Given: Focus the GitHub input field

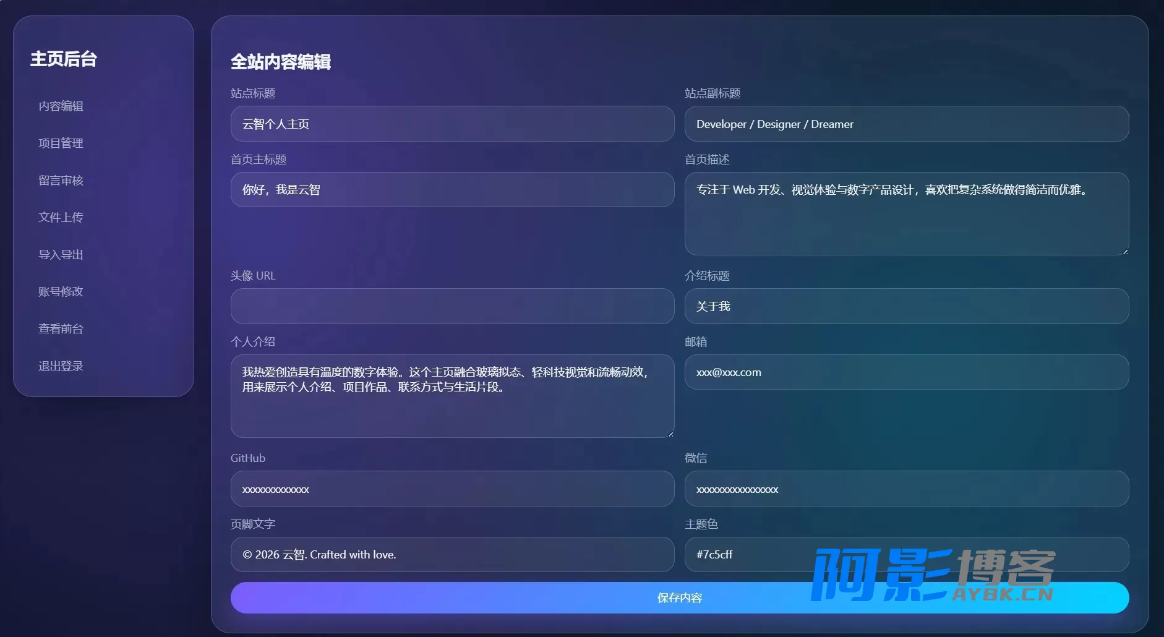Looking at the screenshot, I should tap(452, 489).
